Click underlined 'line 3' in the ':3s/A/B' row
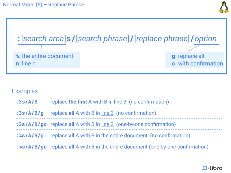This screenshot has width=231, height=173. click(120, 102)
